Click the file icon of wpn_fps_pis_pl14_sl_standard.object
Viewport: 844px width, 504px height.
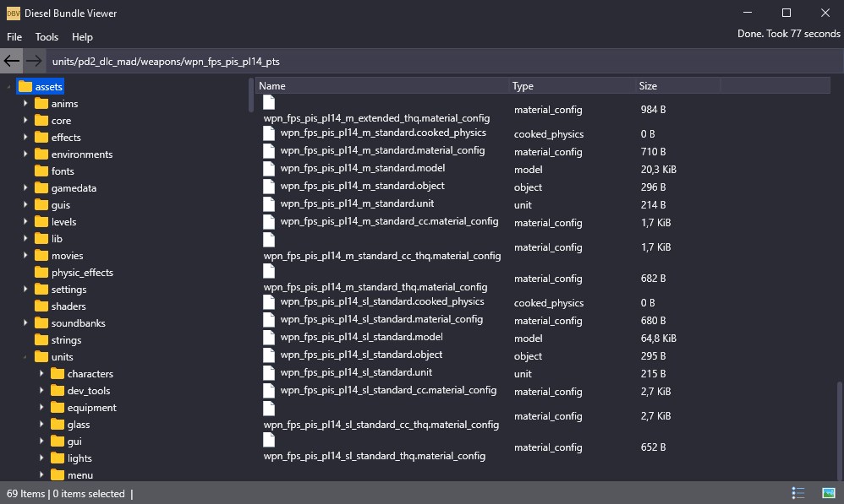[x=269, y=355]
